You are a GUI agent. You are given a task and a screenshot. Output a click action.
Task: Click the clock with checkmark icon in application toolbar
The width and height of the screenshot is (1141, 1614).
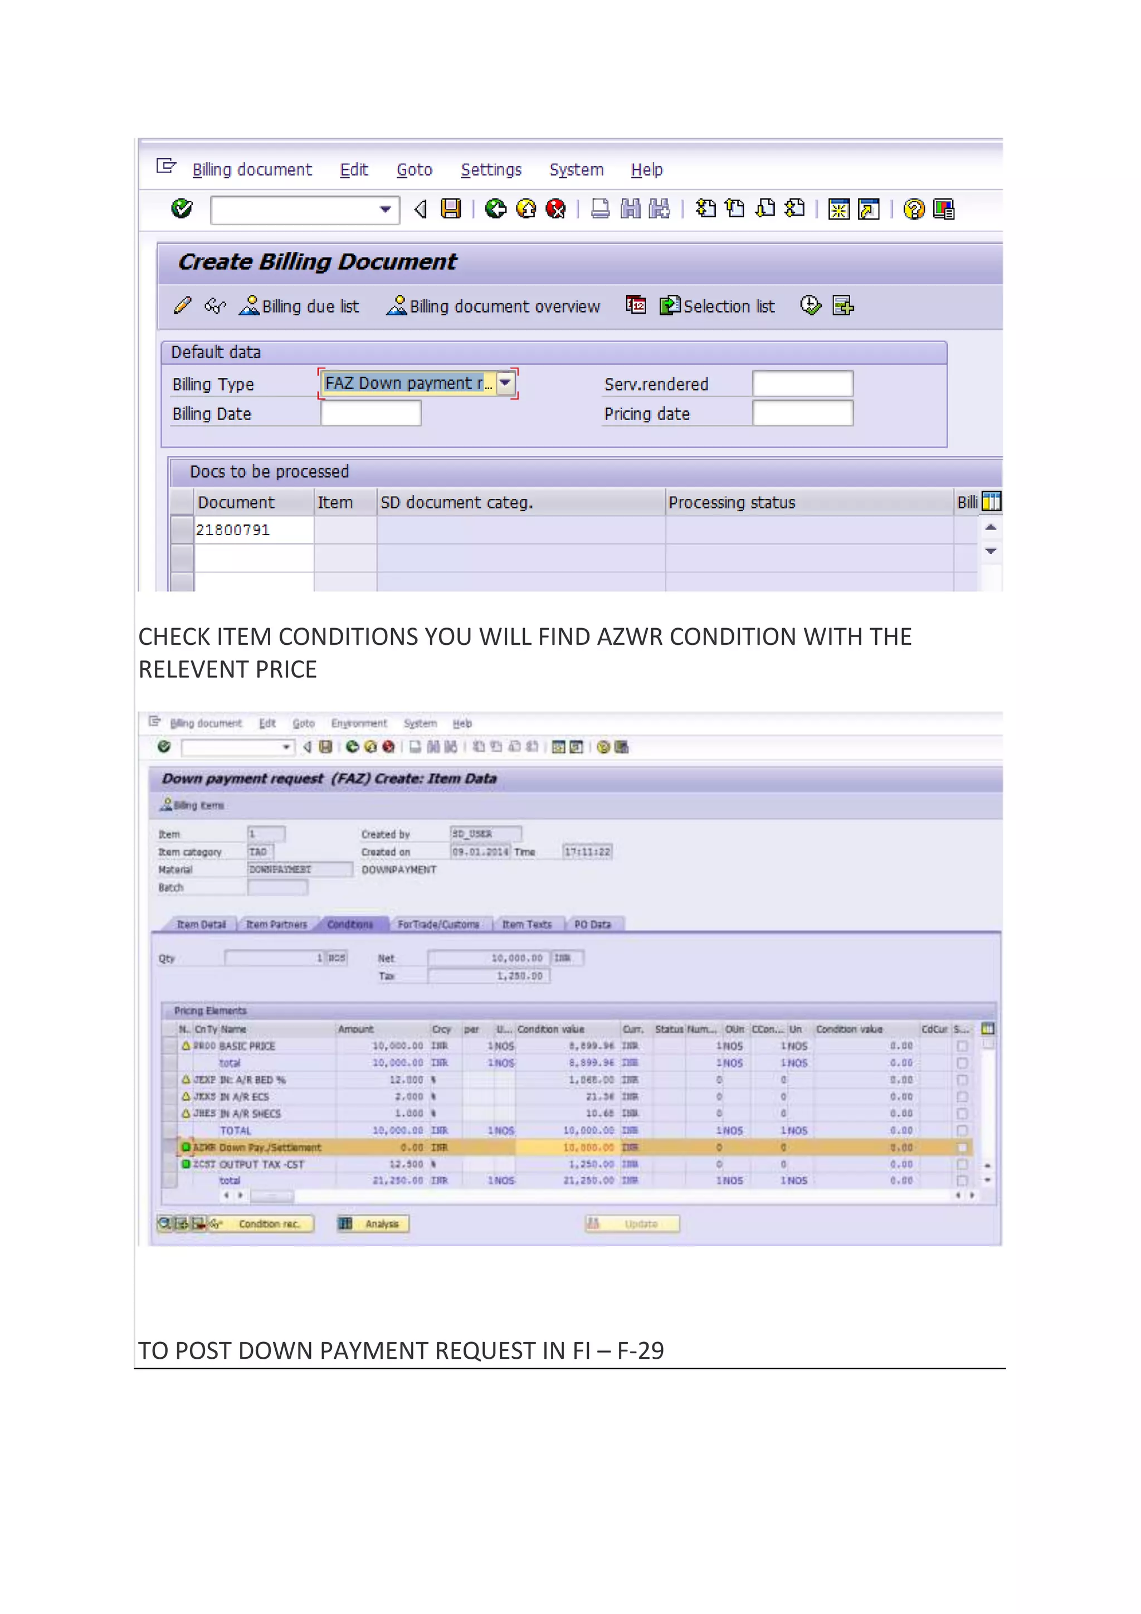(x=811, y=305)
